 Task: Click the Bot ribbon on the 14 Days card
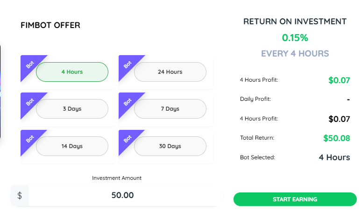(x=29, y=138)
